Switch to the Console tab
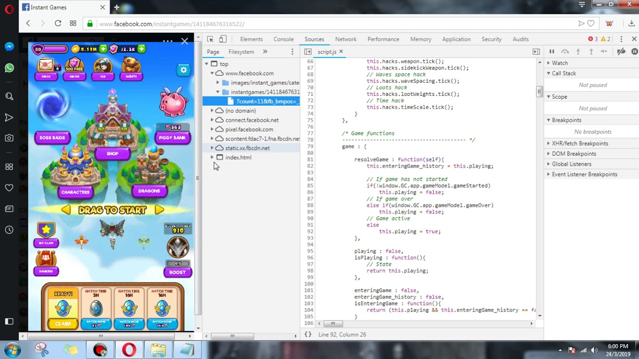Image resolution: width=639 pixels, height=359 pixels. (284, 39)
